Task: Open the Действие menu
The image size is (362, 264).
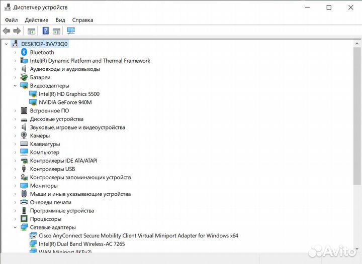Action: (x=36, y=20)
